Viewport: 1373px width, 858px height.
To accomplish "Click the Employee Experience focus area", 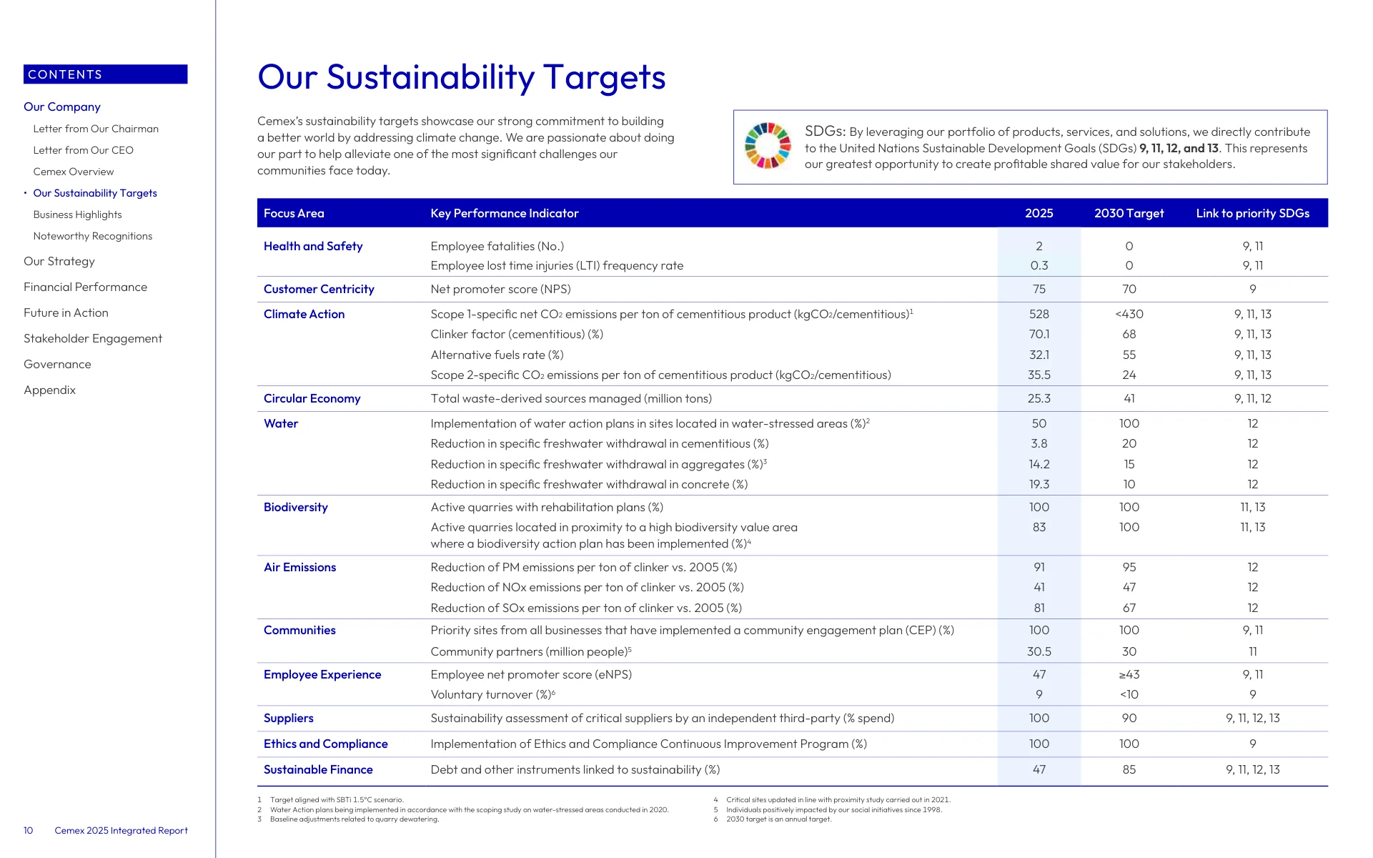I will point(322,674).
